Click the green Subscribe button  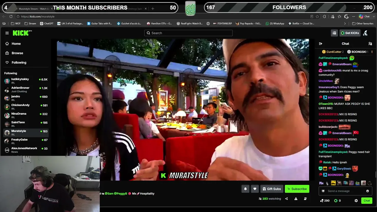(x=297, y=189)
